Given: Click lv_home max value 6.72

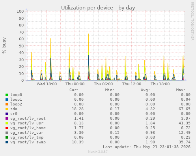Looking at the screenshot, I should (x=186, y=128).
